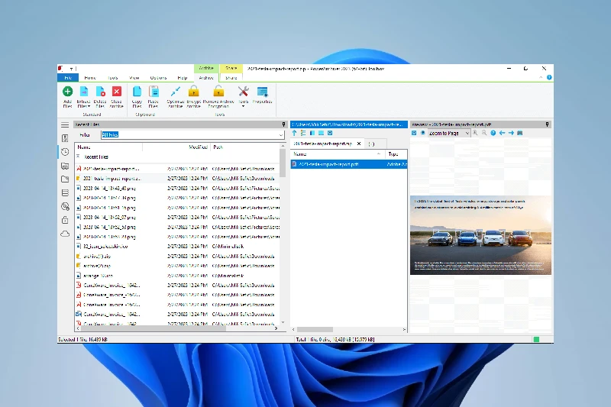Viewport: 611px width, 407px height.
Task: Click the Add Files ribbon button
Action: click(67, 96)
